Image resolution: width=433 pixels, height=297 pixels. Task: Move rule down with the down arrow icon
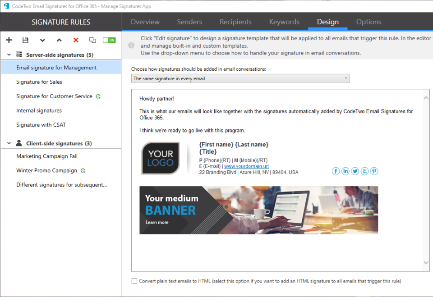tap(42, 40)
